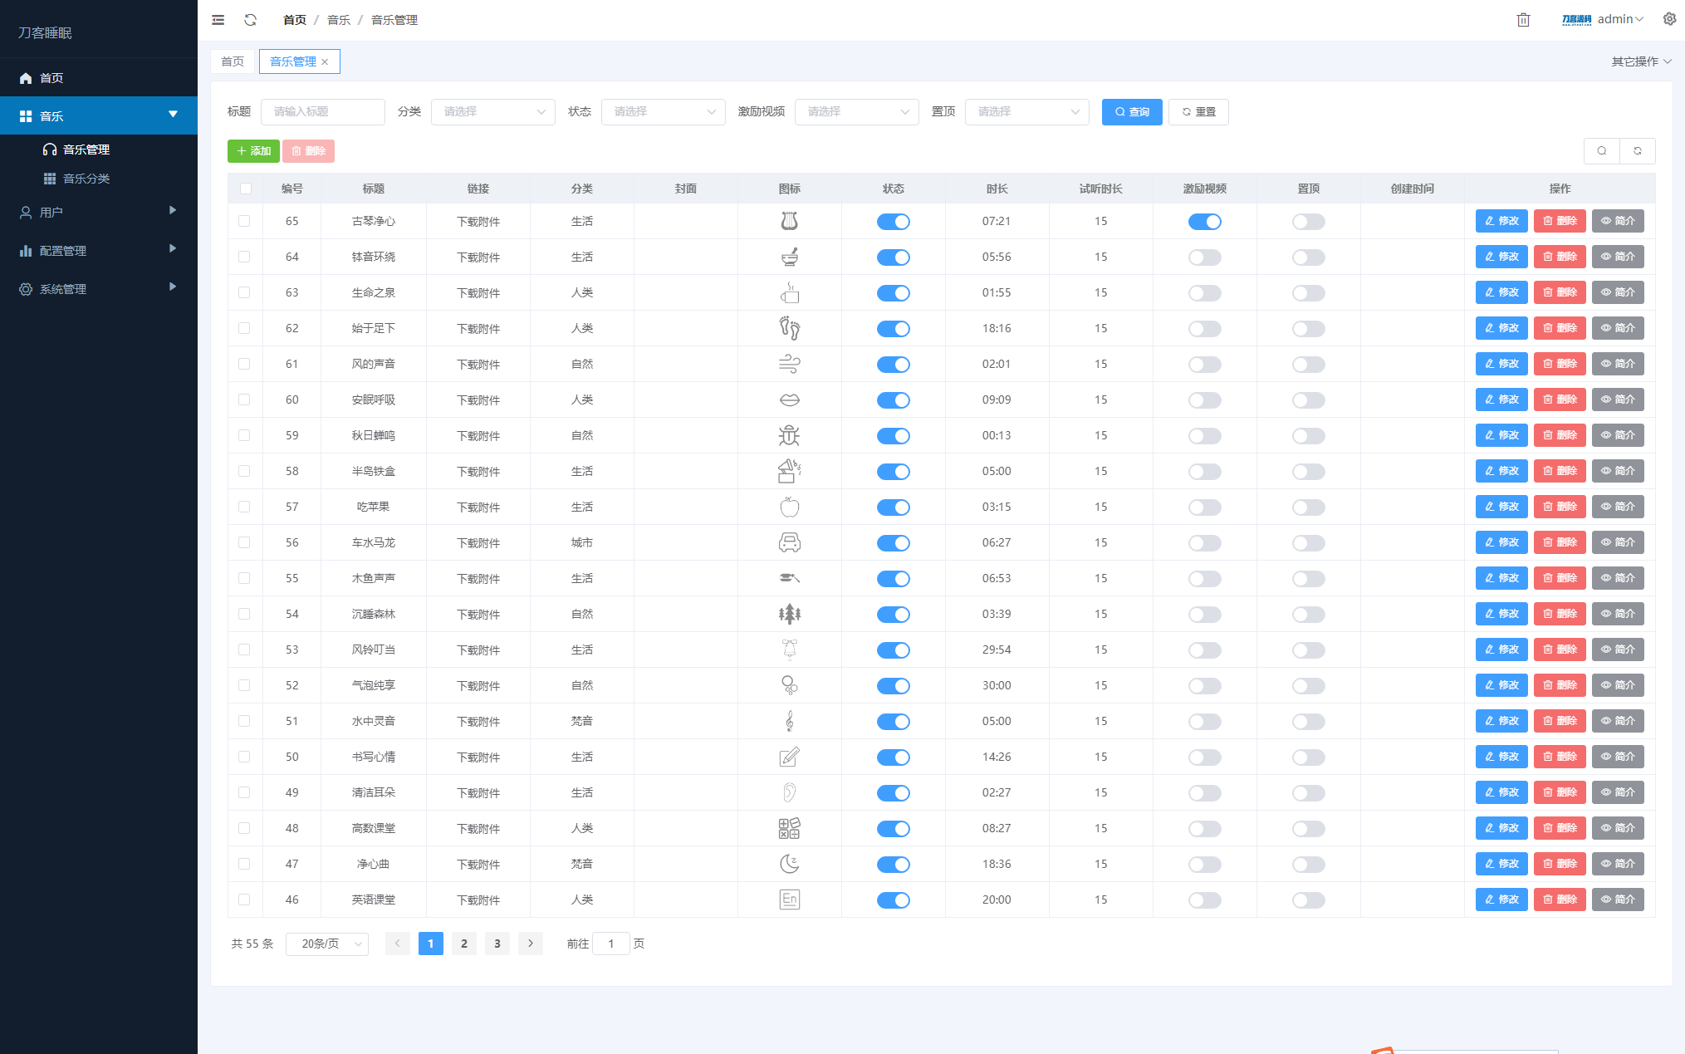Expand the 置顶 dropdown filter
This screenshot has width=1685, height=1054.
[x=1026, y=110]
